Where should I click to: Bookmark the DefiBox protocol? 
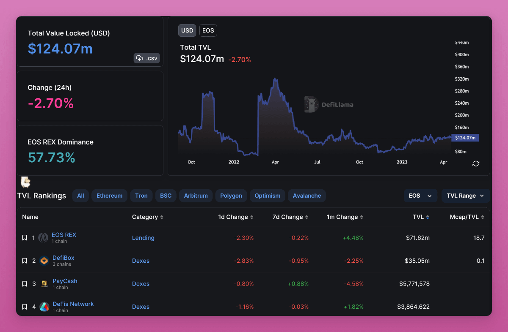[x=25, y=261]
